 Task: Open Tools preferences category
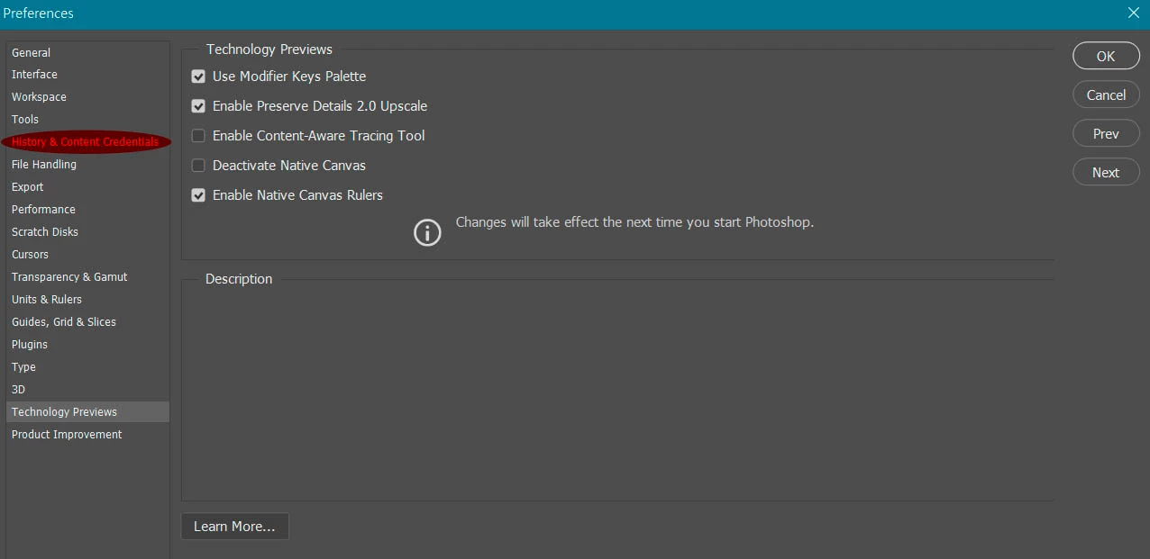(87, 120)
